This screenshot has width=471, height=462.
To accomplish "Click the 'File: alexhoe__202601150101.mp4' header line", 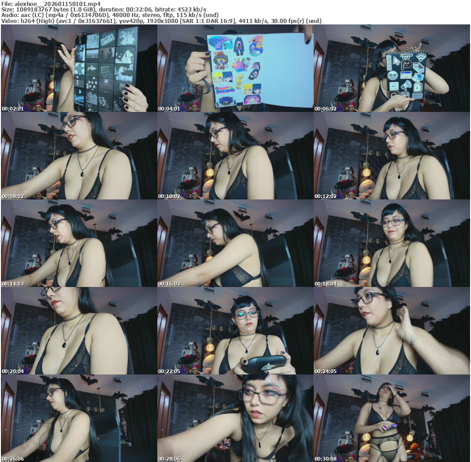I will [x=51, y=4].
